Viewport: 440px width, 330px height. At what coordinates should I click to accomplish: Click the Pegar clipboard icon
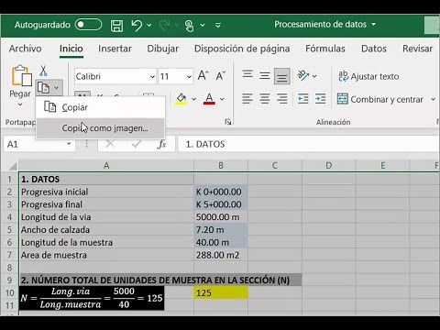(21, 75)
